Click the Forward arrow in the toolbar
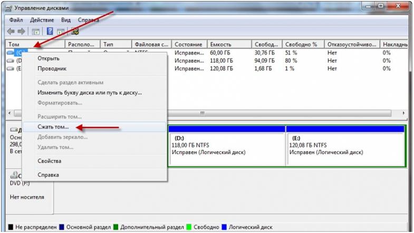Viewport: 414px width, 233px height. click(x=22, y=31)
